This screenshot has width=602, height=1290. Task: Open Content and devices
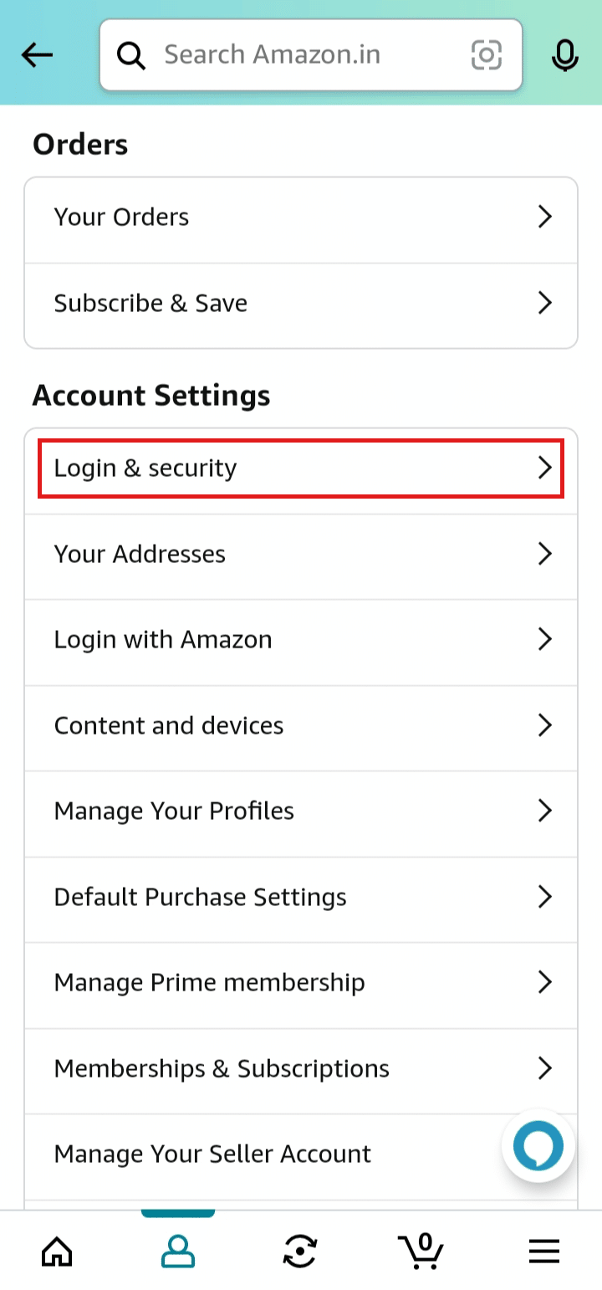pos(301,725)
